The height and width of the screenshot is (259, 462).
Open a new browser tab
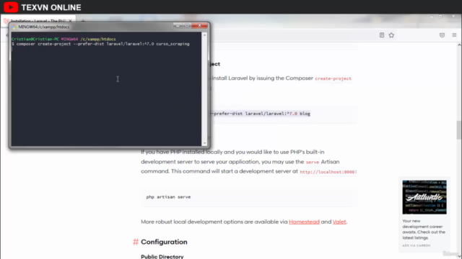click(83, 21)
